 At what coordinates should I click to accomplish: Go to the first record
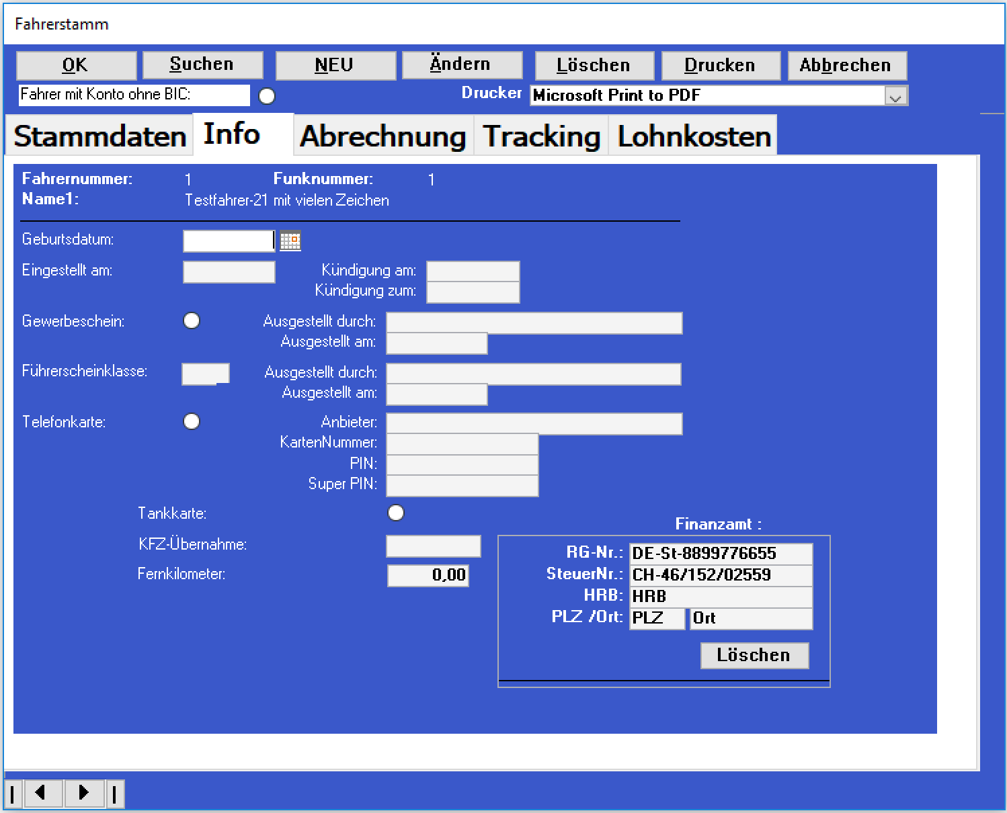click(13, 794)
